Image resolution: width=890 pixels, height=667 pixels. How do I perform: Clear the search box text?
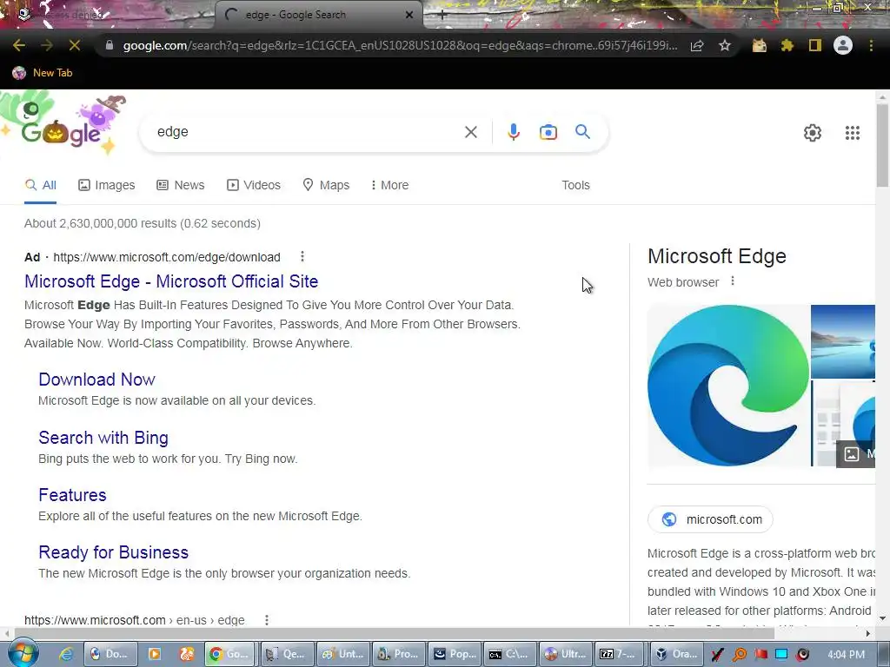click(470, 132)
